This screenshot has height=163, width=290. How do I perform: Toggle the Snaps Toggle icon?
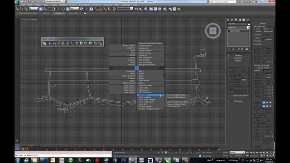[97, 9]
